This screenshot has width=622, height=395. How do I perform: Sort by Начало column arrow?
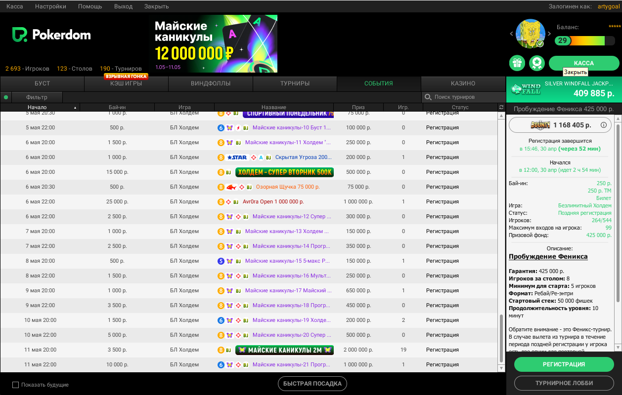75,107
